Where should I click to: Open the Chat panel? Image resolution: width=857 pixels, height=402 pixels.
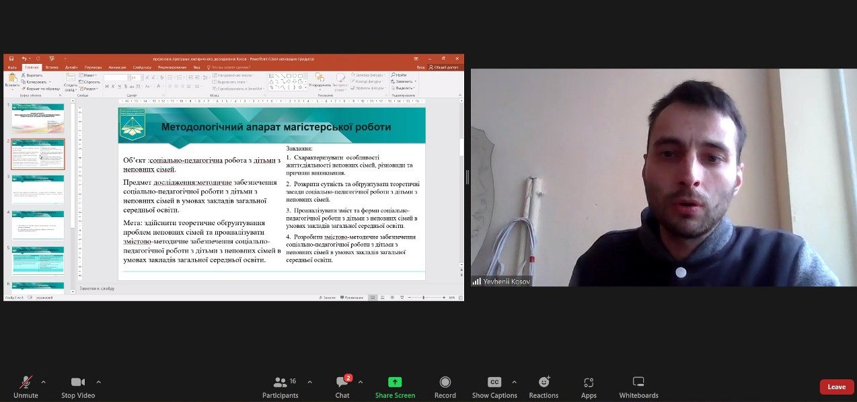point(342,383)
